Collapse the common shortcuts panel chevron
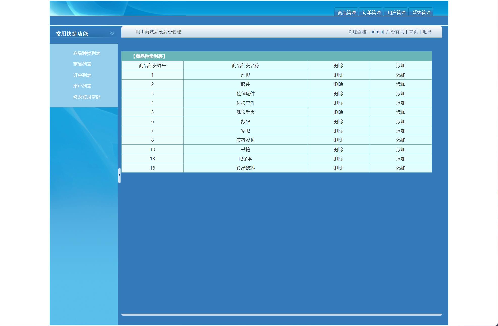Image resolution: width=498 pixels, height=326 pixels. click(112, 33)
